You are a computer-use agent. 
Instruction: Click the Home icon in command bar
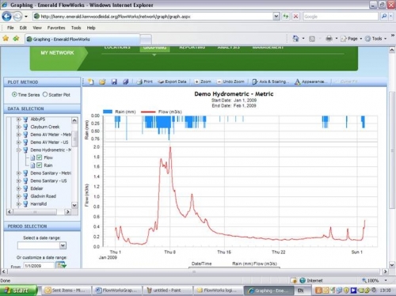click(x=295, y=39)
